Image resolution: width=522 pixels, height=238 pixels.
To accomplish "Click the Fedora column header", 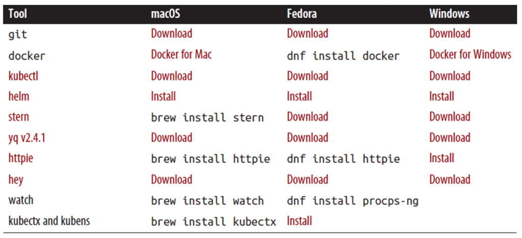I will (302, 14).
